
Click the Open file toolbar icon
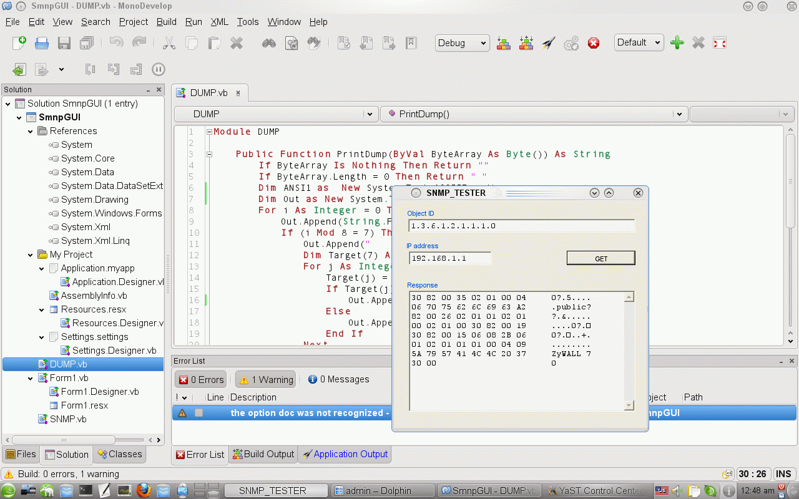[x=42, y=43]
